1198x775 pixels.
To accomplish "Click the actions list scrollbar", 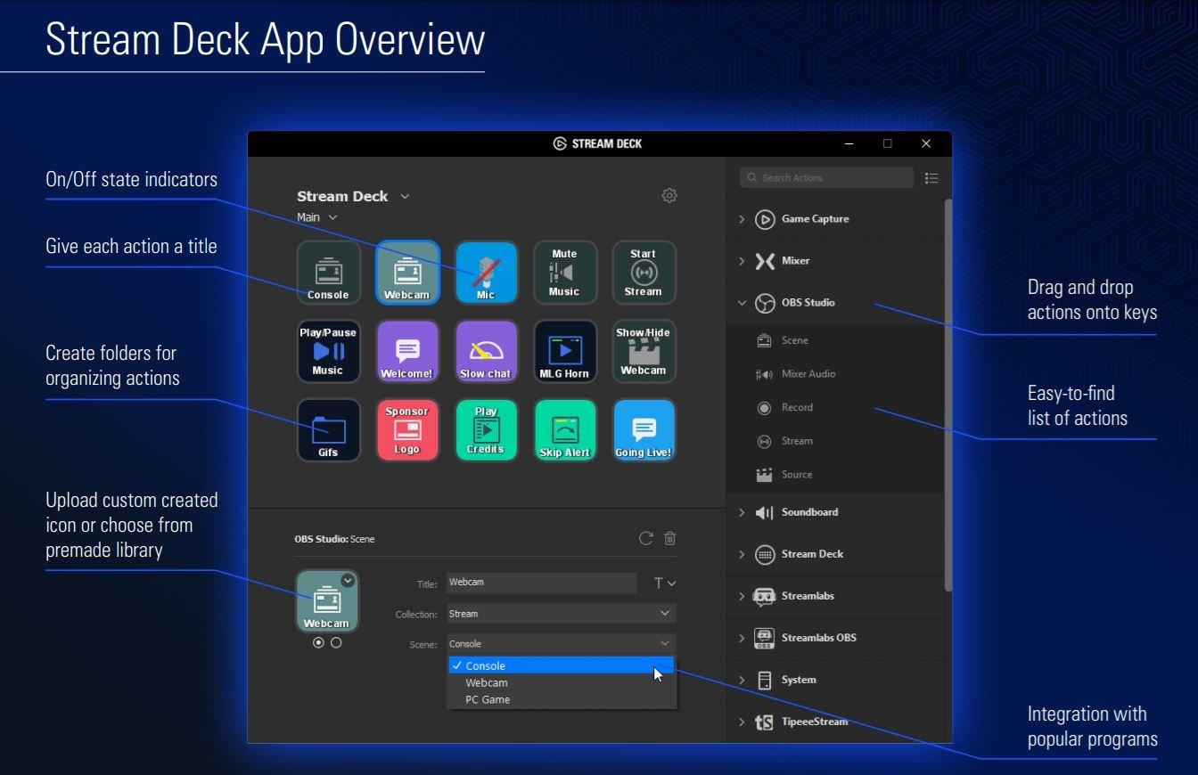I will (x=948, y=395).
